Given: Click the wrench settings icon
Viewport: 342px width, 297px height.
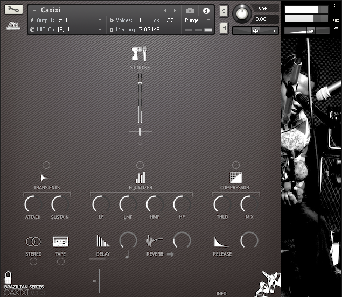Looking at the screenshot, I should pyautogui.click(x=14, y=9).
